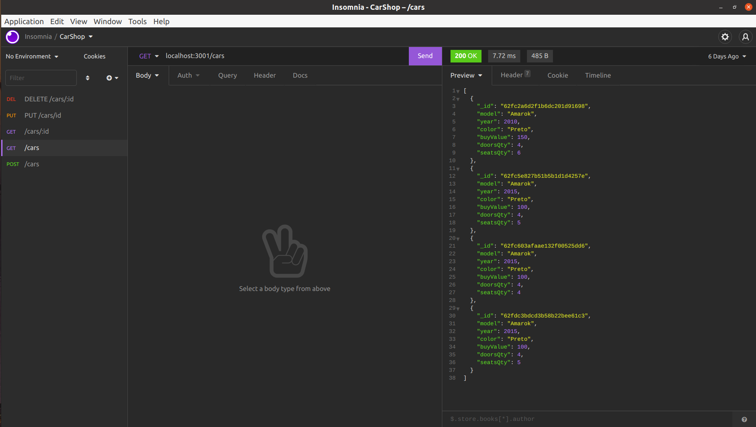The width and height of the screenshot is (756, 427).
Task: Switch to the response Timeline tab
Action: click(598, 76)
